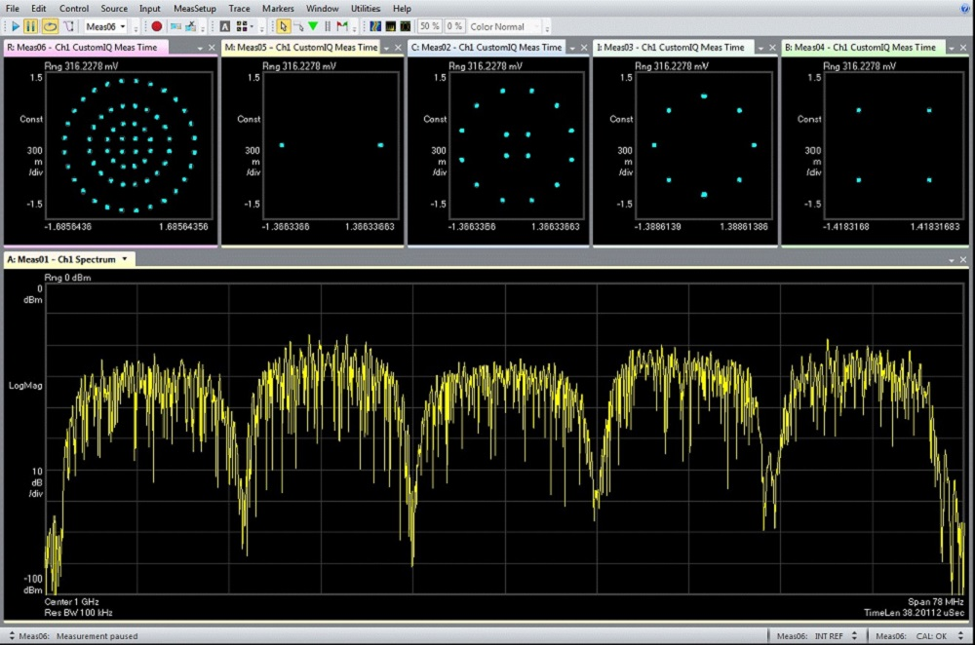Expand the A: Meas01 Spectrum tab dropdown arrow

coord(125,259)
